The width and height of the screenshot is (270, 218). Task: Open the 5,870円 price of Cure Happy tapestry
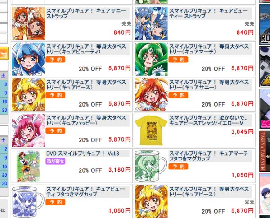(120, 139)
